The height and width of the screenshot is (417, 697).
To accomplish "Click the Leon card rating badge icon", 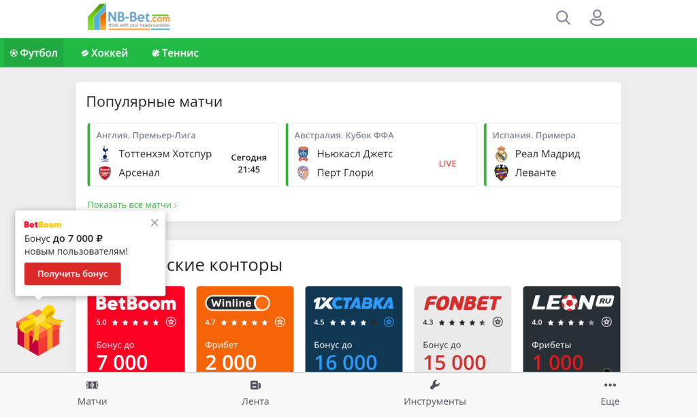I will tap(606, 322).
